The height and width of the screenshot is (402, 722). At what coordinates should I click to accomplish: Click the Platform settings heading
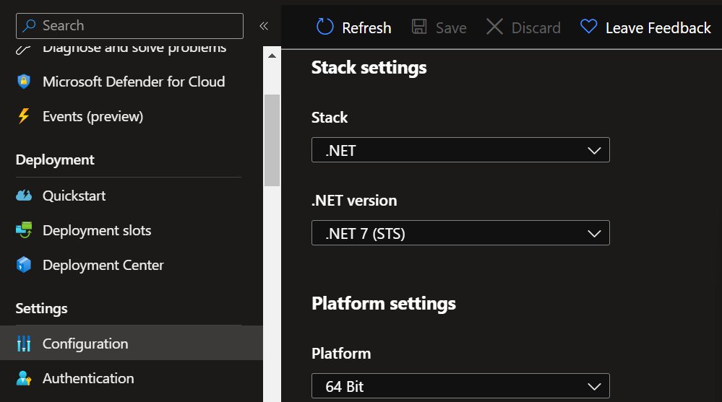384,304
